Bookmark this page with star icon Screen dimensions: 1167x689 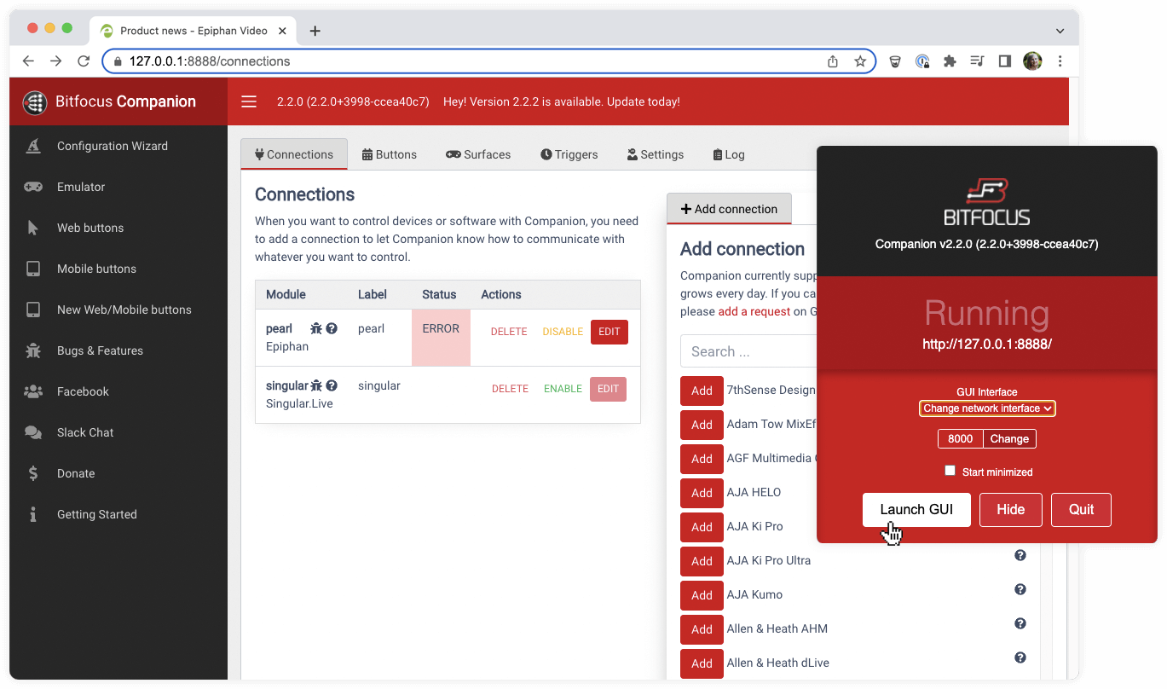(x=860, y=61)
